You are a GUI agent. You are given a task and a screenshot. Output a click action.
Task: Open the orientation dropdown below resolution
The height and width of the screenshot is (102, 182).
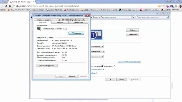97,56
